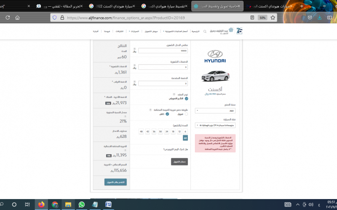This screenshot has height=210, width=337.
Task: Choose 12 month duration option
Action: click(179, 131)
